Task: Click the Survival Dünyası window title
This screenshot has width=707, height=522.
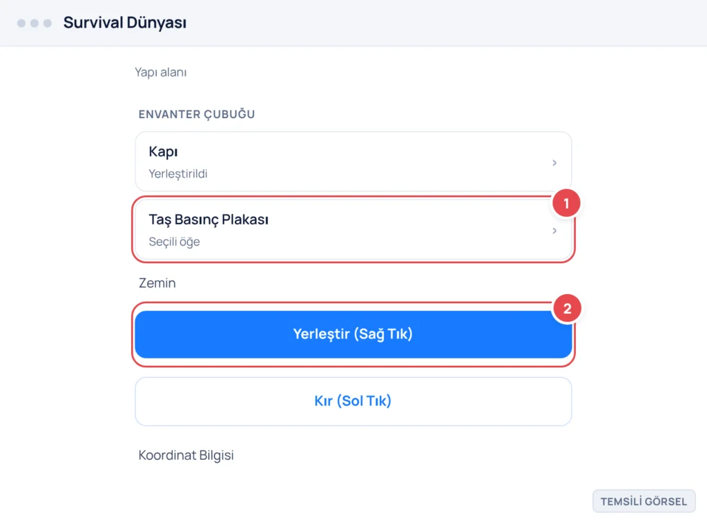Action: coord(125,23)
